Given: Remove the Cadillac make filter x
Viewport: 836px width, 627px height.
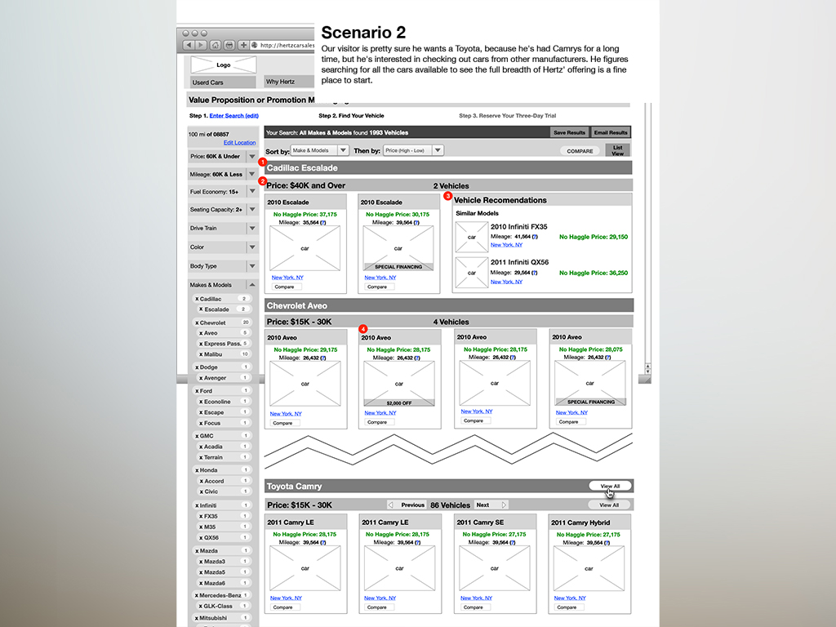Looking at the screenshot, I should click(x=197, y=300).
